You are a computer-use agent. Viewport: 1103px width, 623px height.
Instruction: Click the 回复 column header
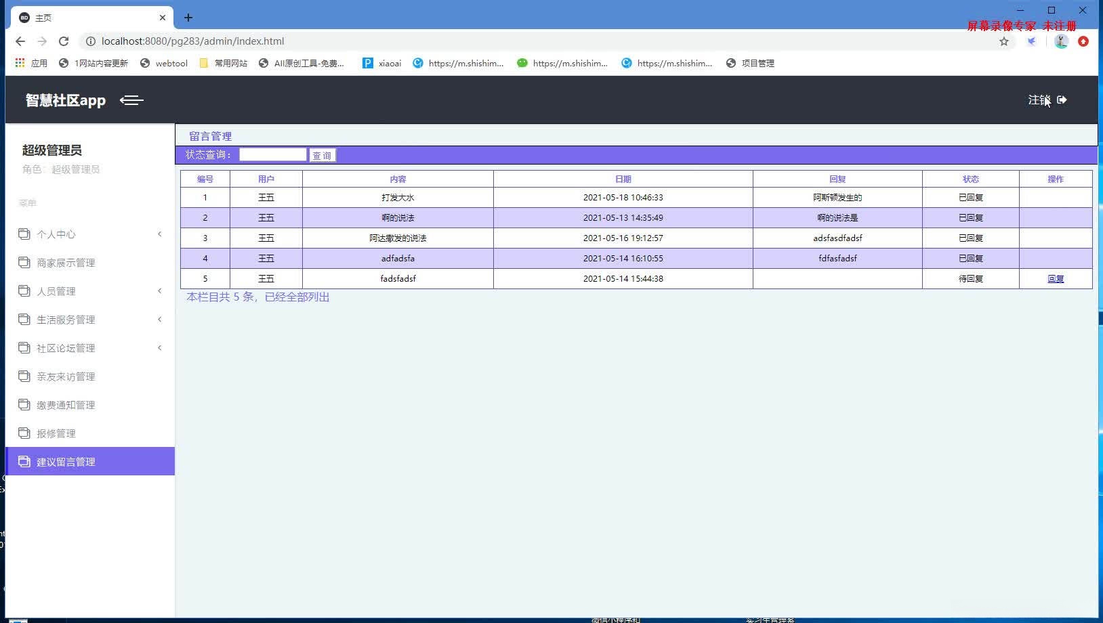point(837,179)
